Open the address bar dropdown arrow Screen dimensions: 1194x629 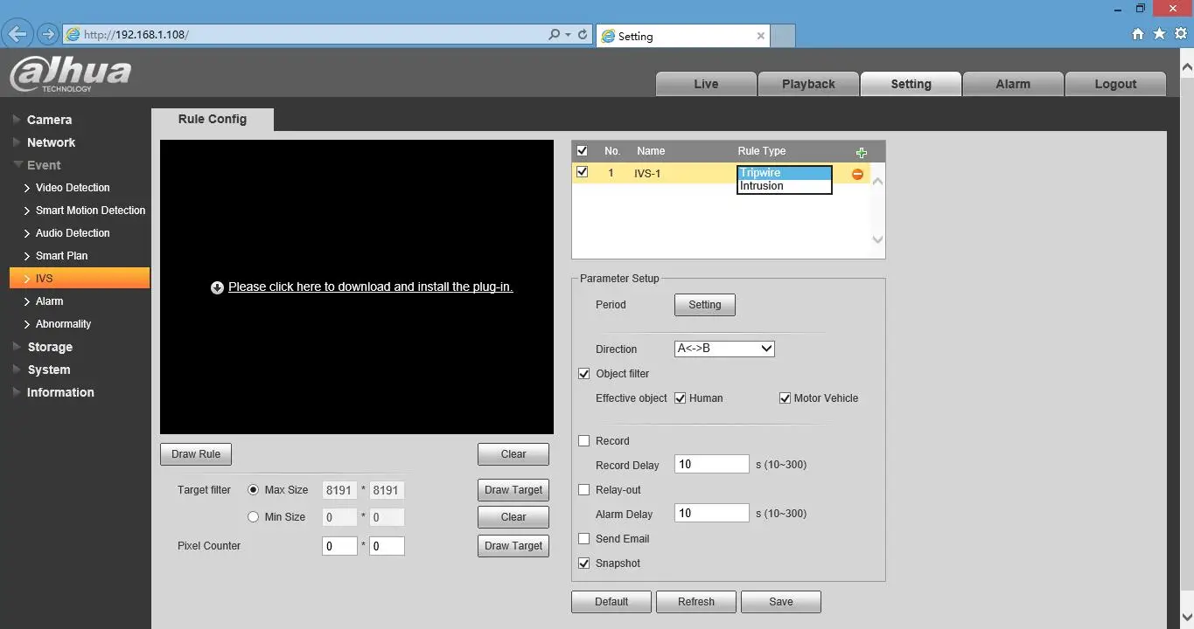pos(569,35)
